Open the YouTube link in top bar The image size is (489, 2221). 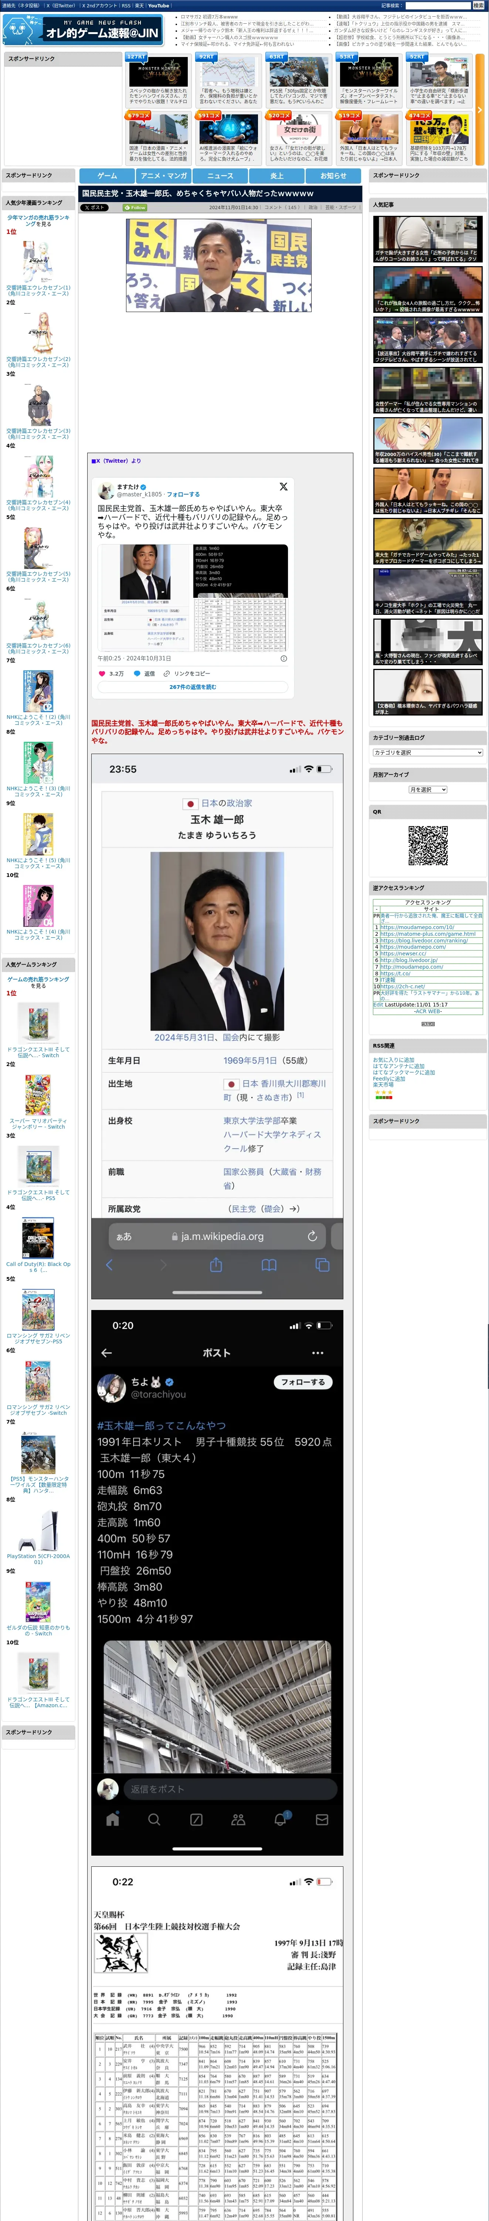pyautogui.click(x=159, y=5)
